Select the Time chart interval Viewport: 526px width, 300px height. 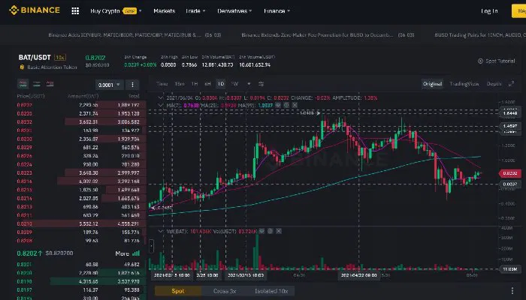click(x=162, y=84)
